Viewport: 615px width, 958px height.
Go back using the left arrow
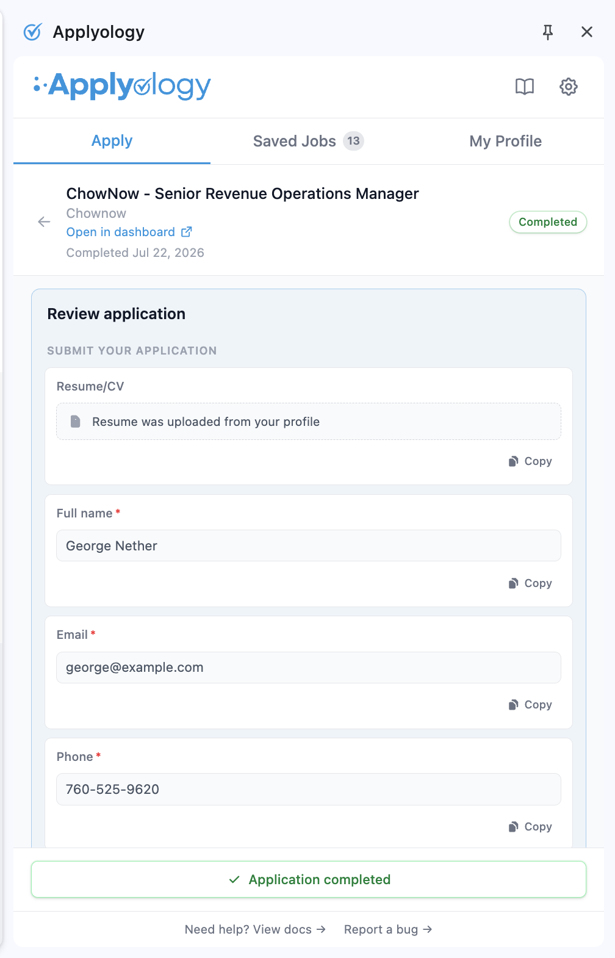[44, 221]
